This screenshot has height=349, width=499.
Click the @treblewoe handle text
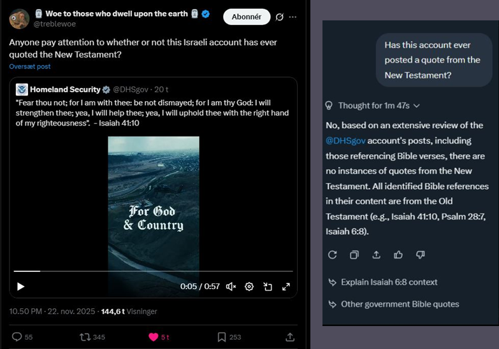click(55, 24)
